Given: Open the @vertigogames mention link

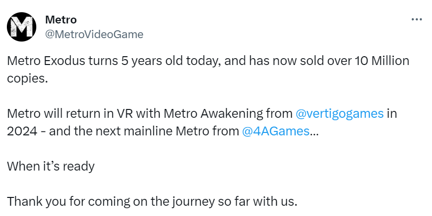Looking at the screenshot, I should point(340,114).
